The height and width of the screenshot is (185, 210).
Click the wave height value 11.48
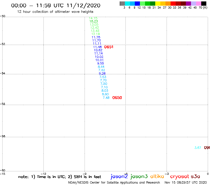tap(98, 47)
